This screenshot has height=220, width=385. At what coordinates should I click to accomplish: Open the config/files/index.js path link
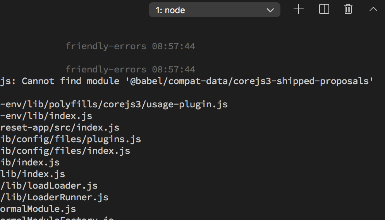click(x=65, y=151)
